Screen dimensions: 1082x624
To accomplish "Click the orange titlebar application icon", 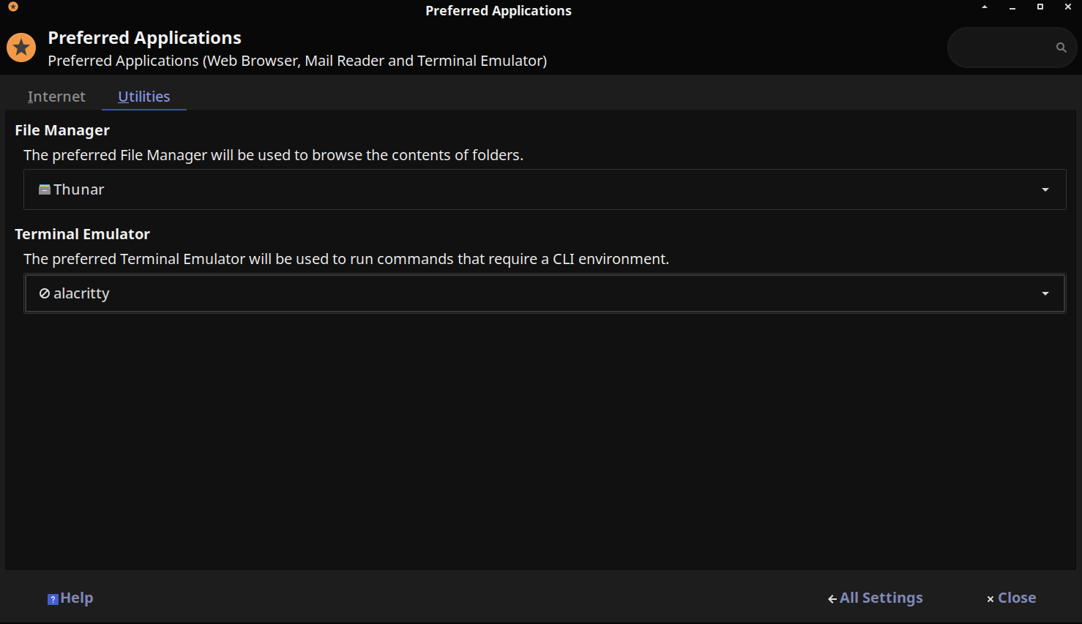I will (x=12, y=7).
